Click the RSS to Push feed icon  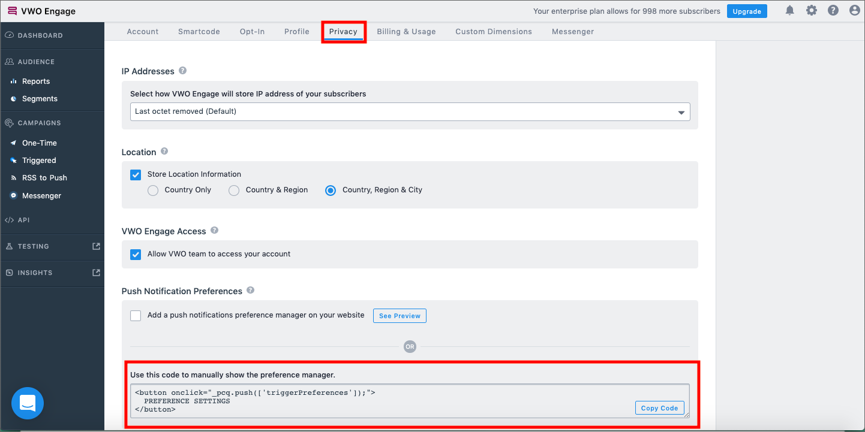click(14, 178)
